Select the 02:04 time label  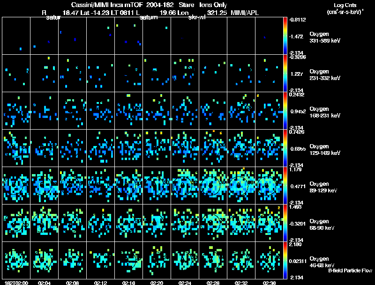pyautogui.click(x=44, y=283)
